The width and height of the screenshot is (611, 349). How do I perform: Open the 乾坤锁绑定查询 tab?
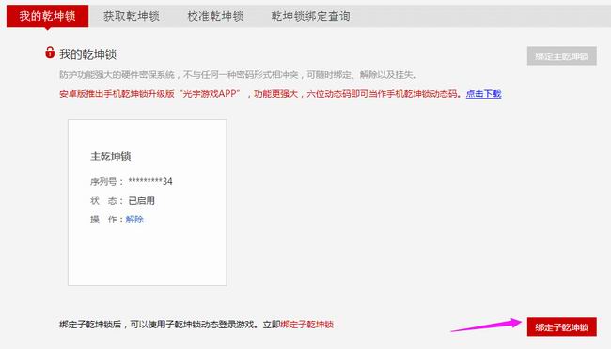[x=310, y=16]
